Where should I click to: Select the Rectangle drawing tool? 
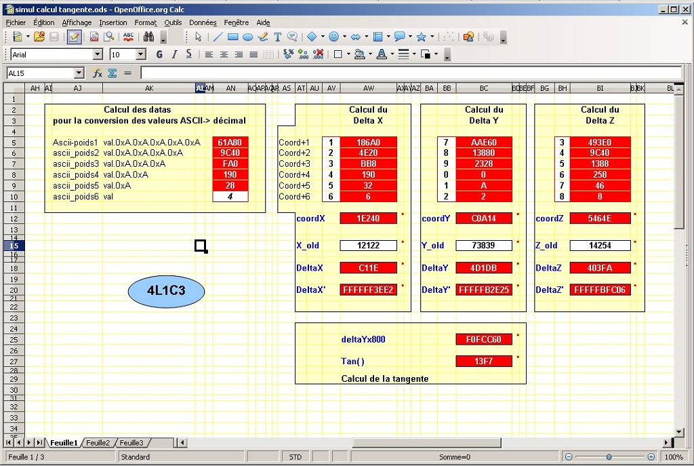pos(232,37)
